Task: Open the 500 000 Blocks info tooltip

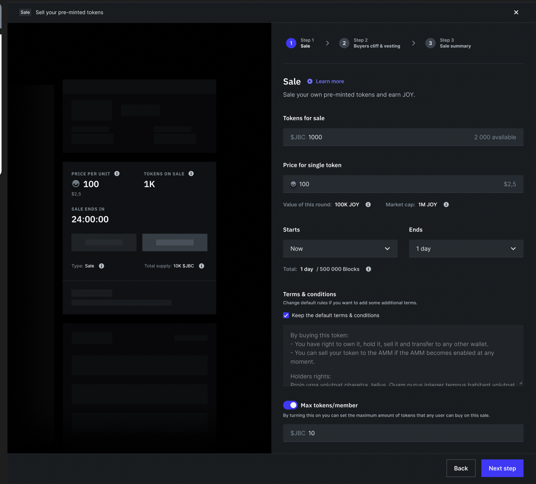Action: click(x=368, y=269)
